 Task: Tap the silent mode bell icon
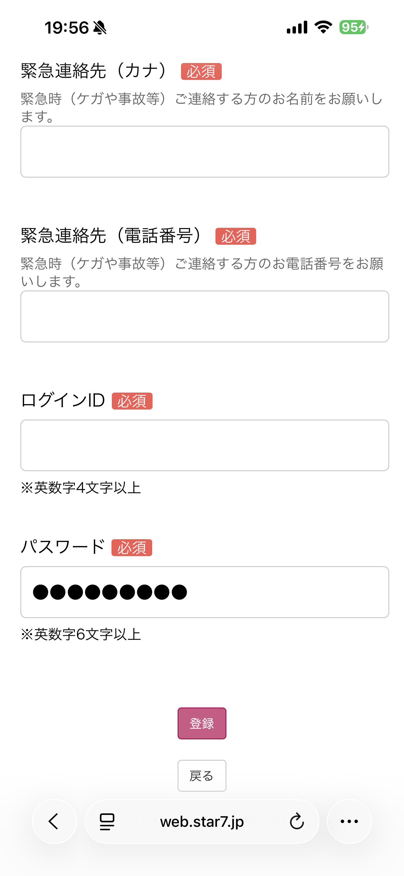[x=100, y=28]
